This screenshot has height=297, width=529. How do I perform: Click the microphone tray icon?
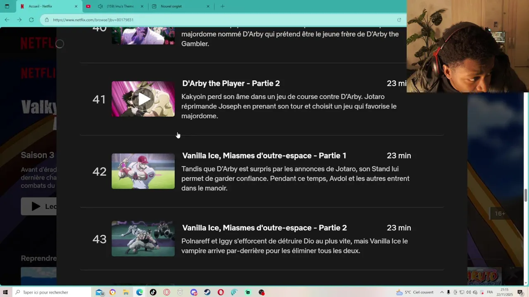coord(448,292)
